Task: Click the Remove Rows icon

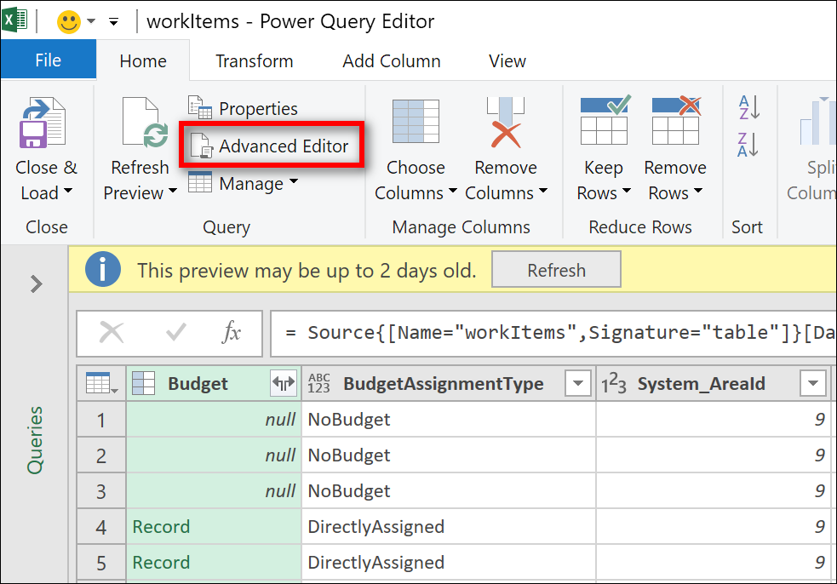Action: click(676, 120)
